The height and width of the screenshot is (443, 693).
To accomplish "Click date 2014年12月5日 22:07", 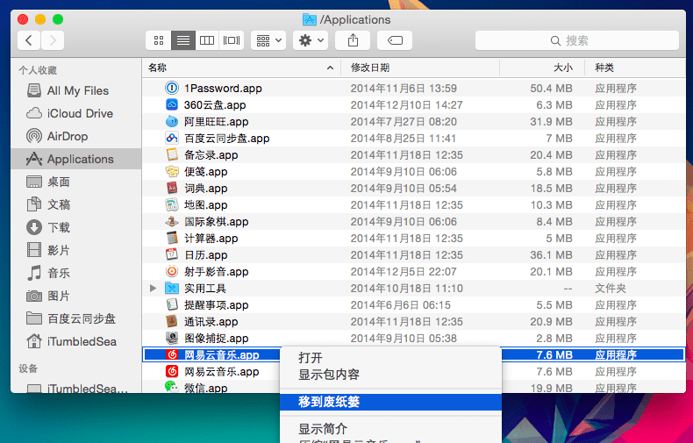I will pos(404,271).
